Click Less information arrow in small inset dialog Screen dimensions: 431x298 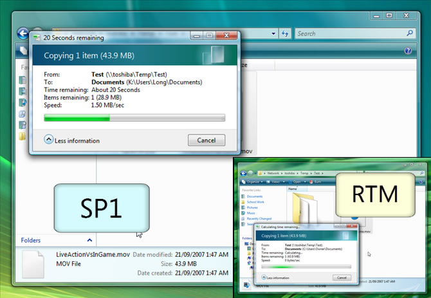[x=264, y=277]
